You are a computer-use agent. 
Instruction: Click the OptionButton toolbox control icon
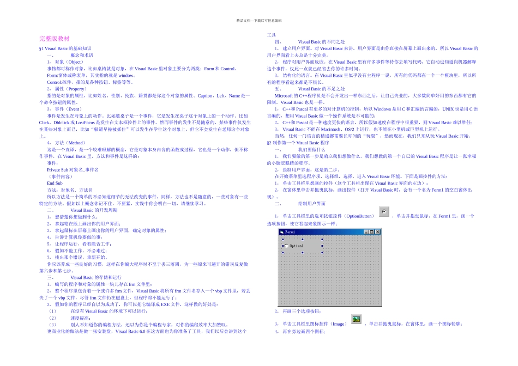click(384, 211)
